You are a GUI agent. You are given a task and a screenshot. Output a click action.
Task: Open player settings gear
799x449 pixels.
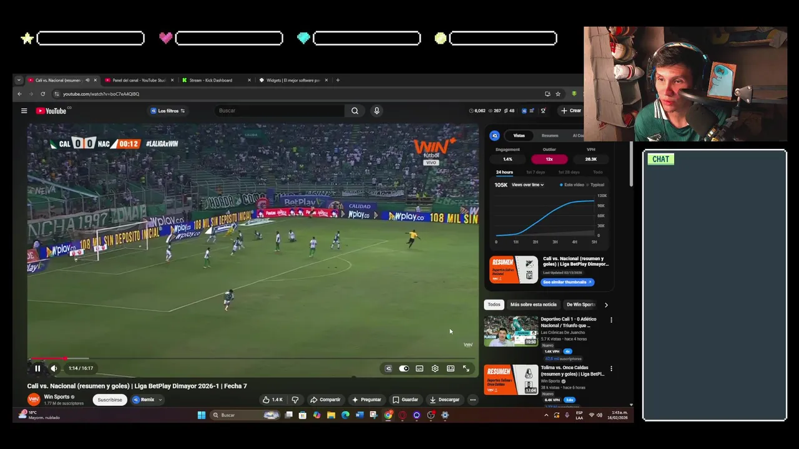(435, 369)
